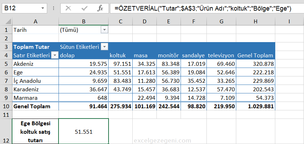This screenshot has height=144, width=304.
Task: Click the Ege koltuk value 51.551 in row 6
Action: 121,72
